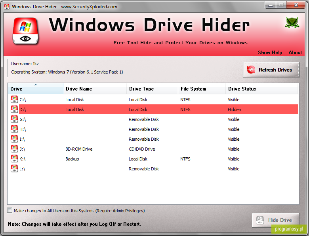The height and width of the screenshot is (236, 309).
Task: Click the Windows Drive Hider logo icon
Action: point(25,31)
